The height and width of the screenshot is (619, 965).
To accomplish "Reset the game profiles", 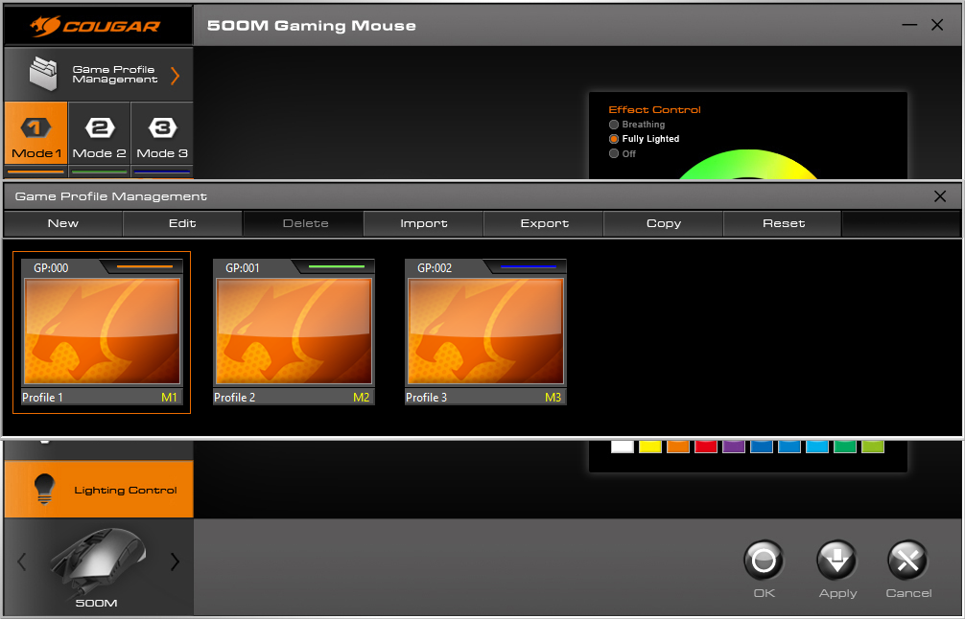I will [x=784, y=223].
